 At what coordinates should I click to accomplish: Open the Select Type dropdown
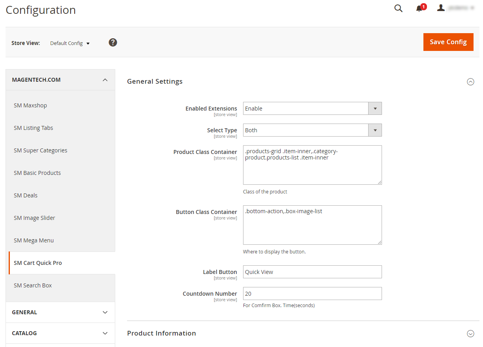point(312,130)
